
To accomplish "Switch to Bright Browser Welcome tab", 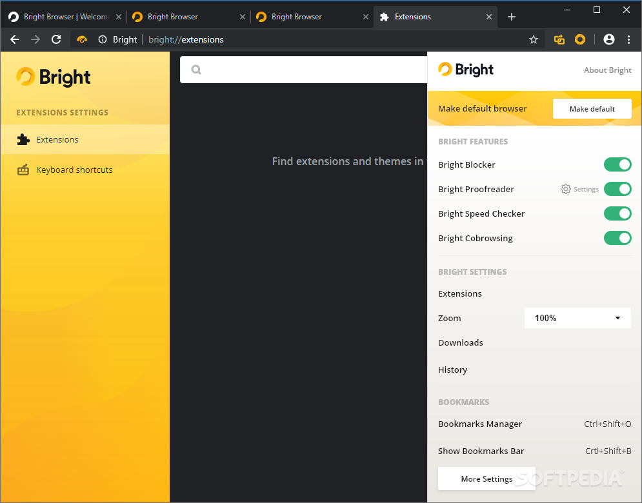I will tap(64, 17).
